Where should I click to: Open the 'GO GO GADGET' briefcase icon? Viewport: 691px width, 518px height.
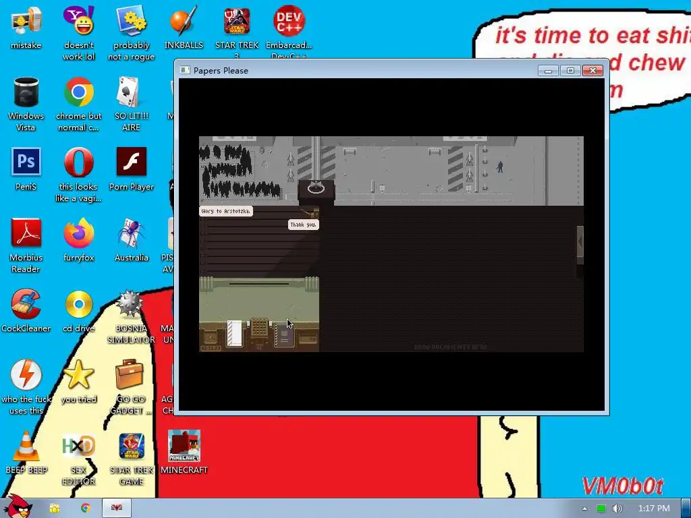[130, 375]
